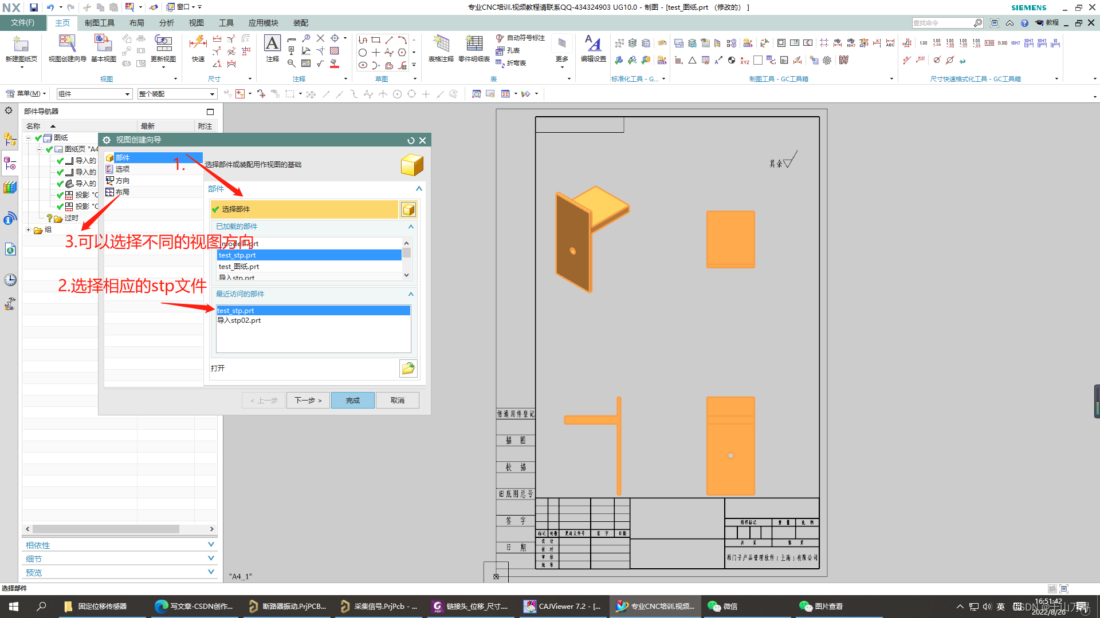The image size is (1100, 618).
Task: Click the part navigator horizontal scrollbar
Action: pos(106,529)
